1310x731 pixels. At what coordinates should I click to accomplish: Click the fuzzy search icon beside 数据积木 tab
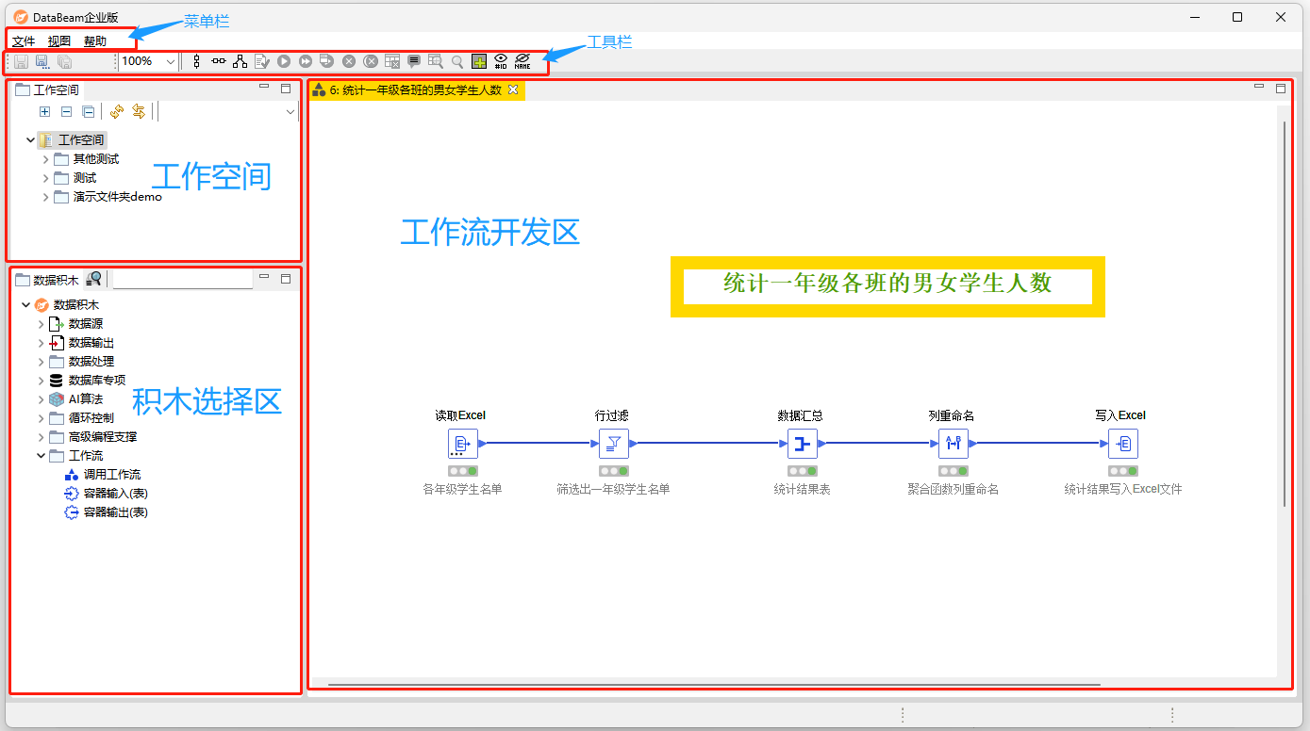point(94,279)
